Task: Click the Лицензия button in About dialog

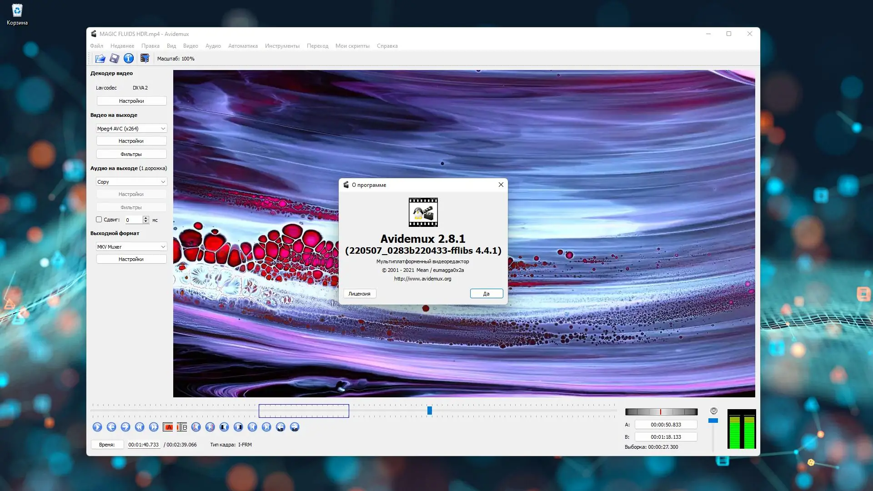Action: [x=359, y=294]
